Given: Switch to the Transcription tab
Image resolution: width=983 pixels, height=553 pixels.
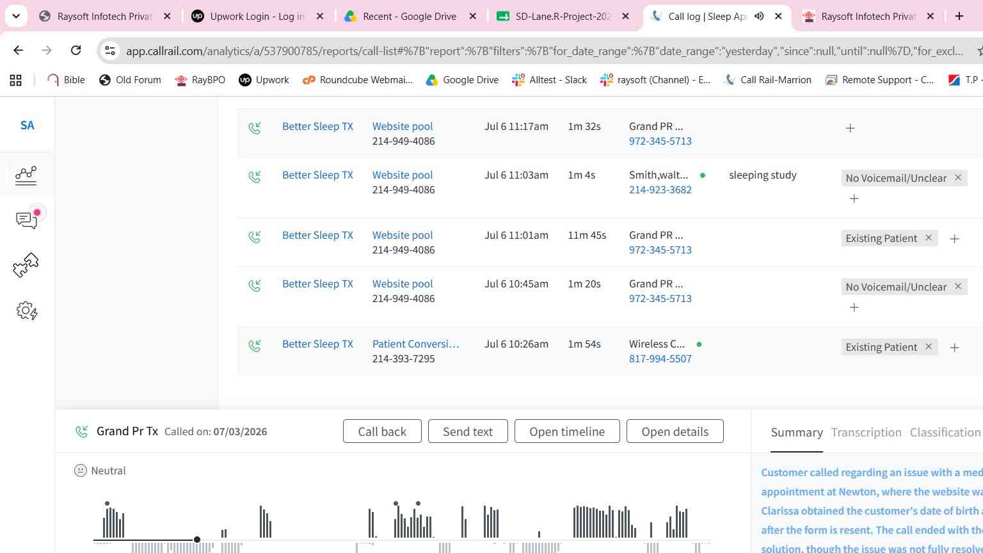Looking at the screenshot, I should [866, 433].
